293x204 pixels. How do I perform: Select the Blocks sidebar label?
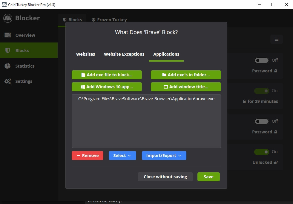pos(22,51)
